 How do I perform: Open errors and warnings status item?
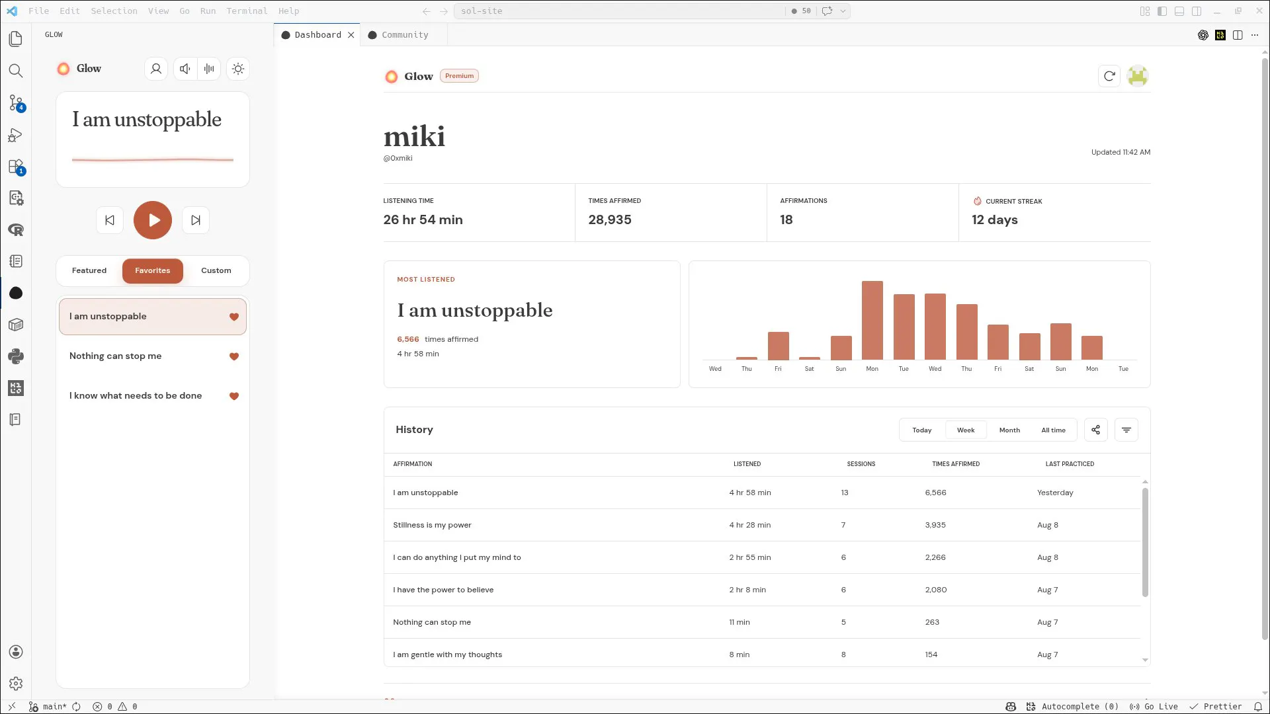pos(115,707)
